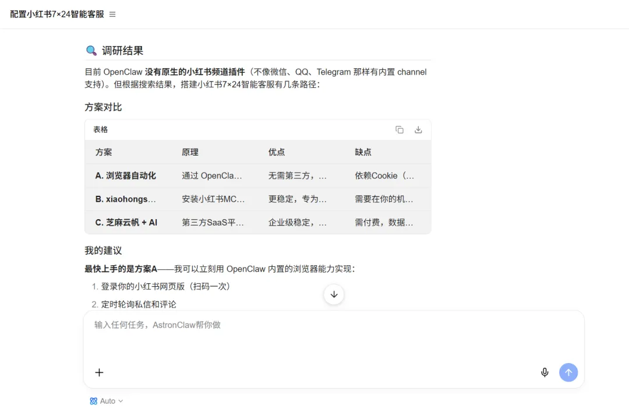Viewport: 629px width, 412px height.
Task: Select bold text 没有原生的小红书频道插件
Action: point(195,72)
